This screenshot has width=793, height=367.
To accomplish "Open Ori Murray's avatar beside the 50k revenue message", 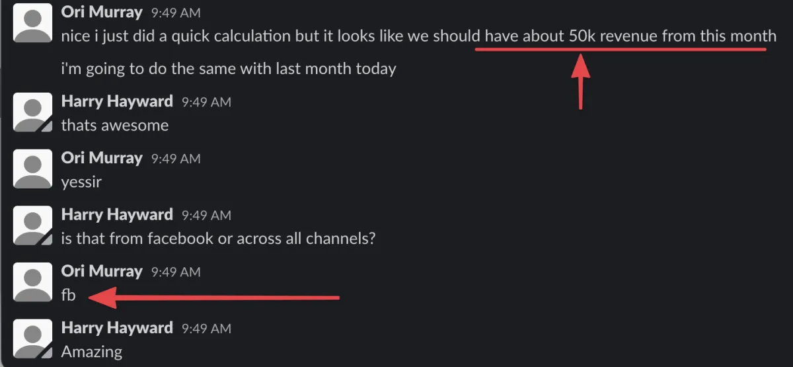I will (x=33, y=22).
